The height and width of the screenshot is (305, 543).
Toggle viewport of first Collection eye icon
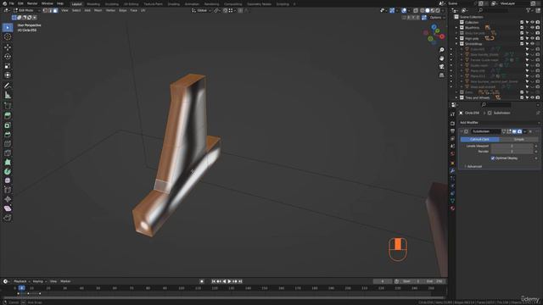(533, 22)
